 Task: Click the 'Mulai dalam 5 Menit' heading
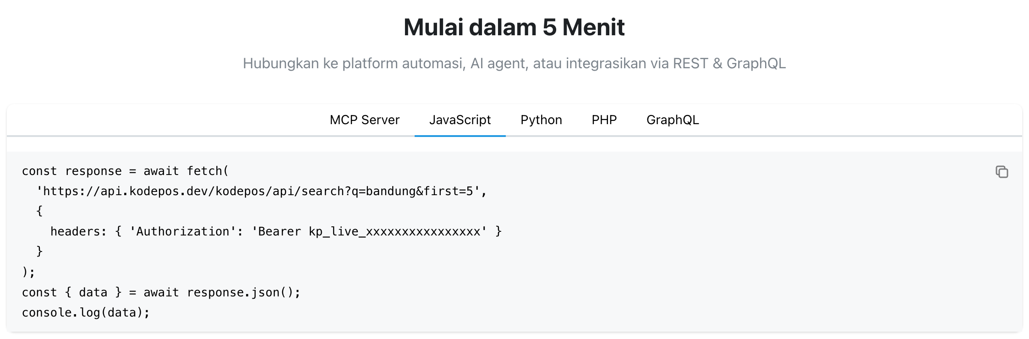coord(514,27)
